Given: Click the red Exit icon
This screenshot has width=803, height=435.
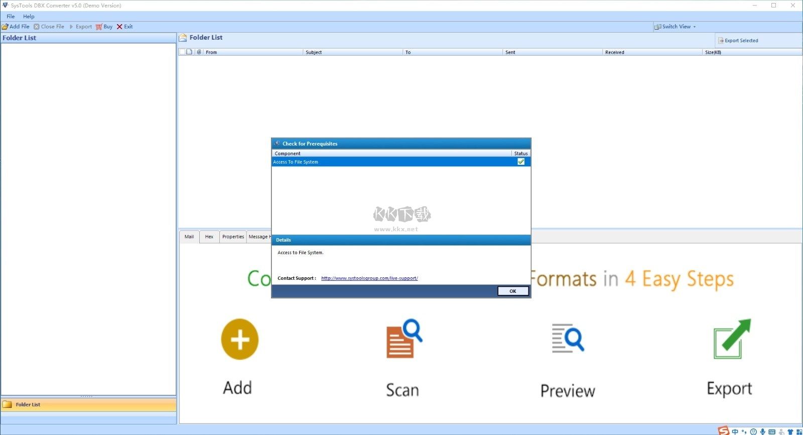Looking at the screenshot, I should (x=119, y=27).
